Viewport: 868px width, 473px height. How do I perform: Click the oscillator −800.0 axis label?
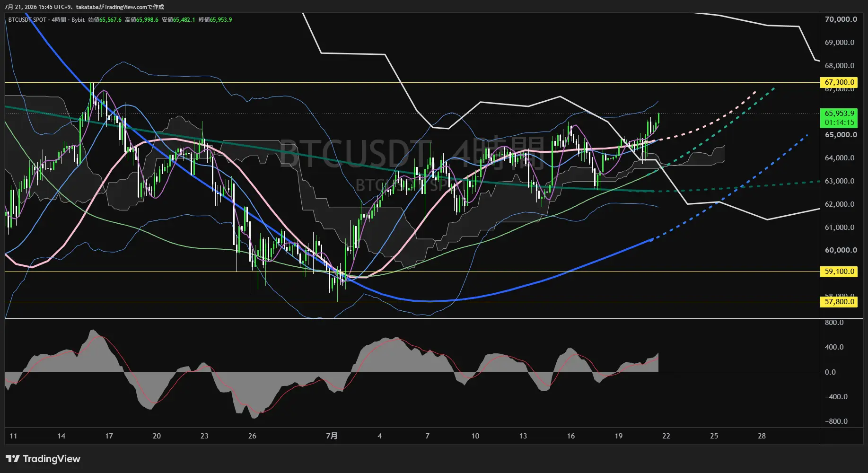point(836,421)
